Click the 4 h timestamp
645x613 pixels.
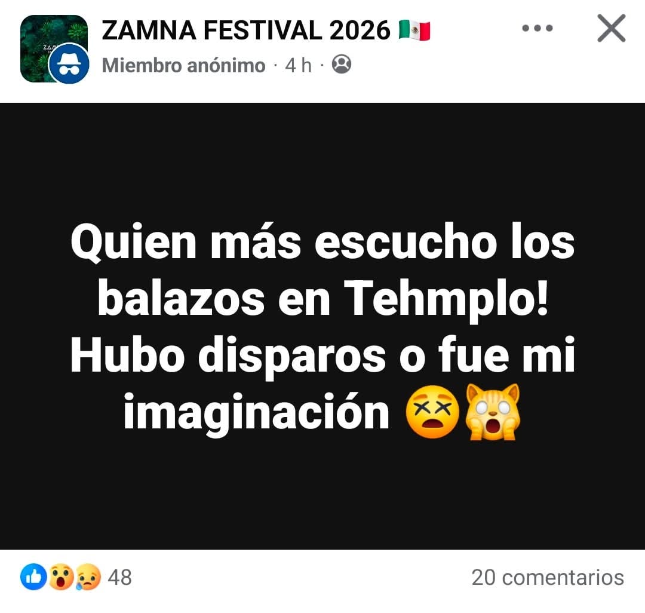coord(298,65)
